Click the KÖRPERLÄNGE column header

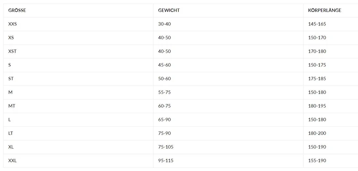click(x=324, y=10)
